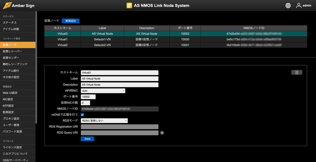
Task: Show help for RDS Query URI
Action: click(162, 133)
